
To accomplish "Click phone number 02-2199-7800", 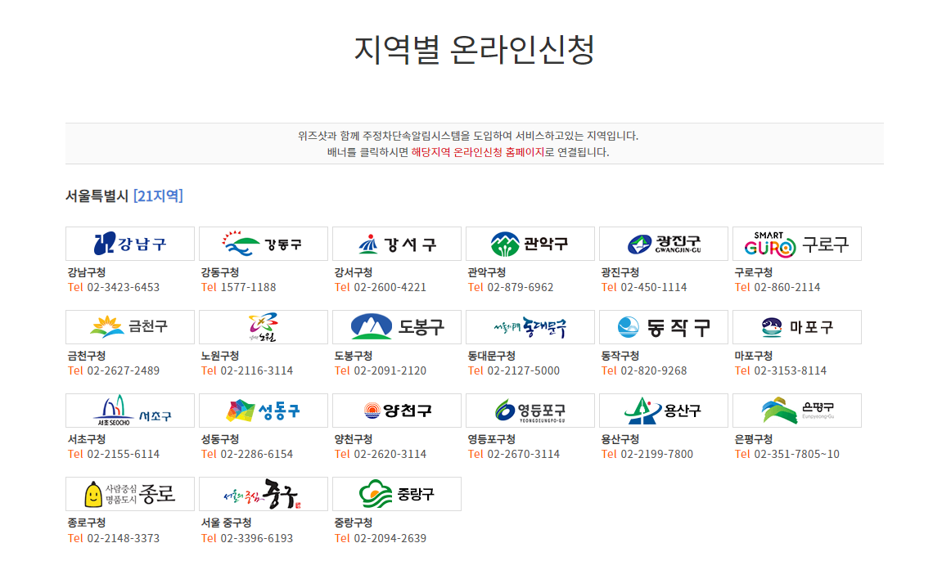I will click(x=656, y=455).
